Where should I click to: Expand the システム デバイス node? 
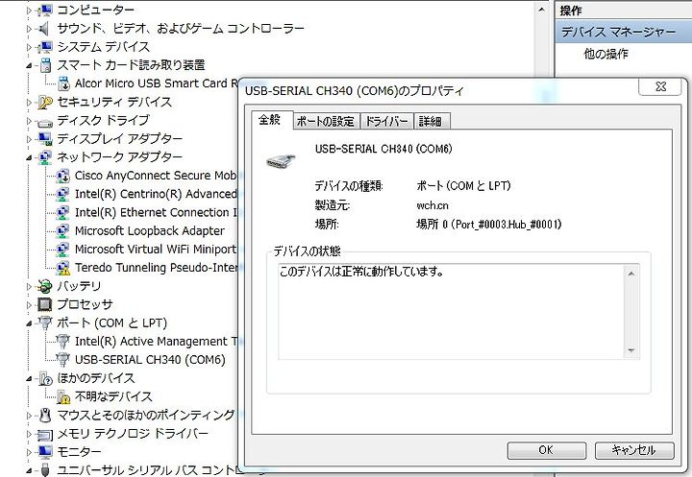[x=30, y=47]
